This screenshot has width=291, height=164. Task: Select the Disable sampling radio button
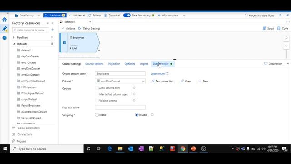click(137, 115)
